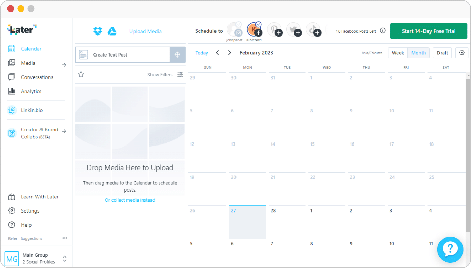This screenshot has height=268, width=471.
Task: Select the Media panel in sidebar
Action: click(x=28, y=63)
